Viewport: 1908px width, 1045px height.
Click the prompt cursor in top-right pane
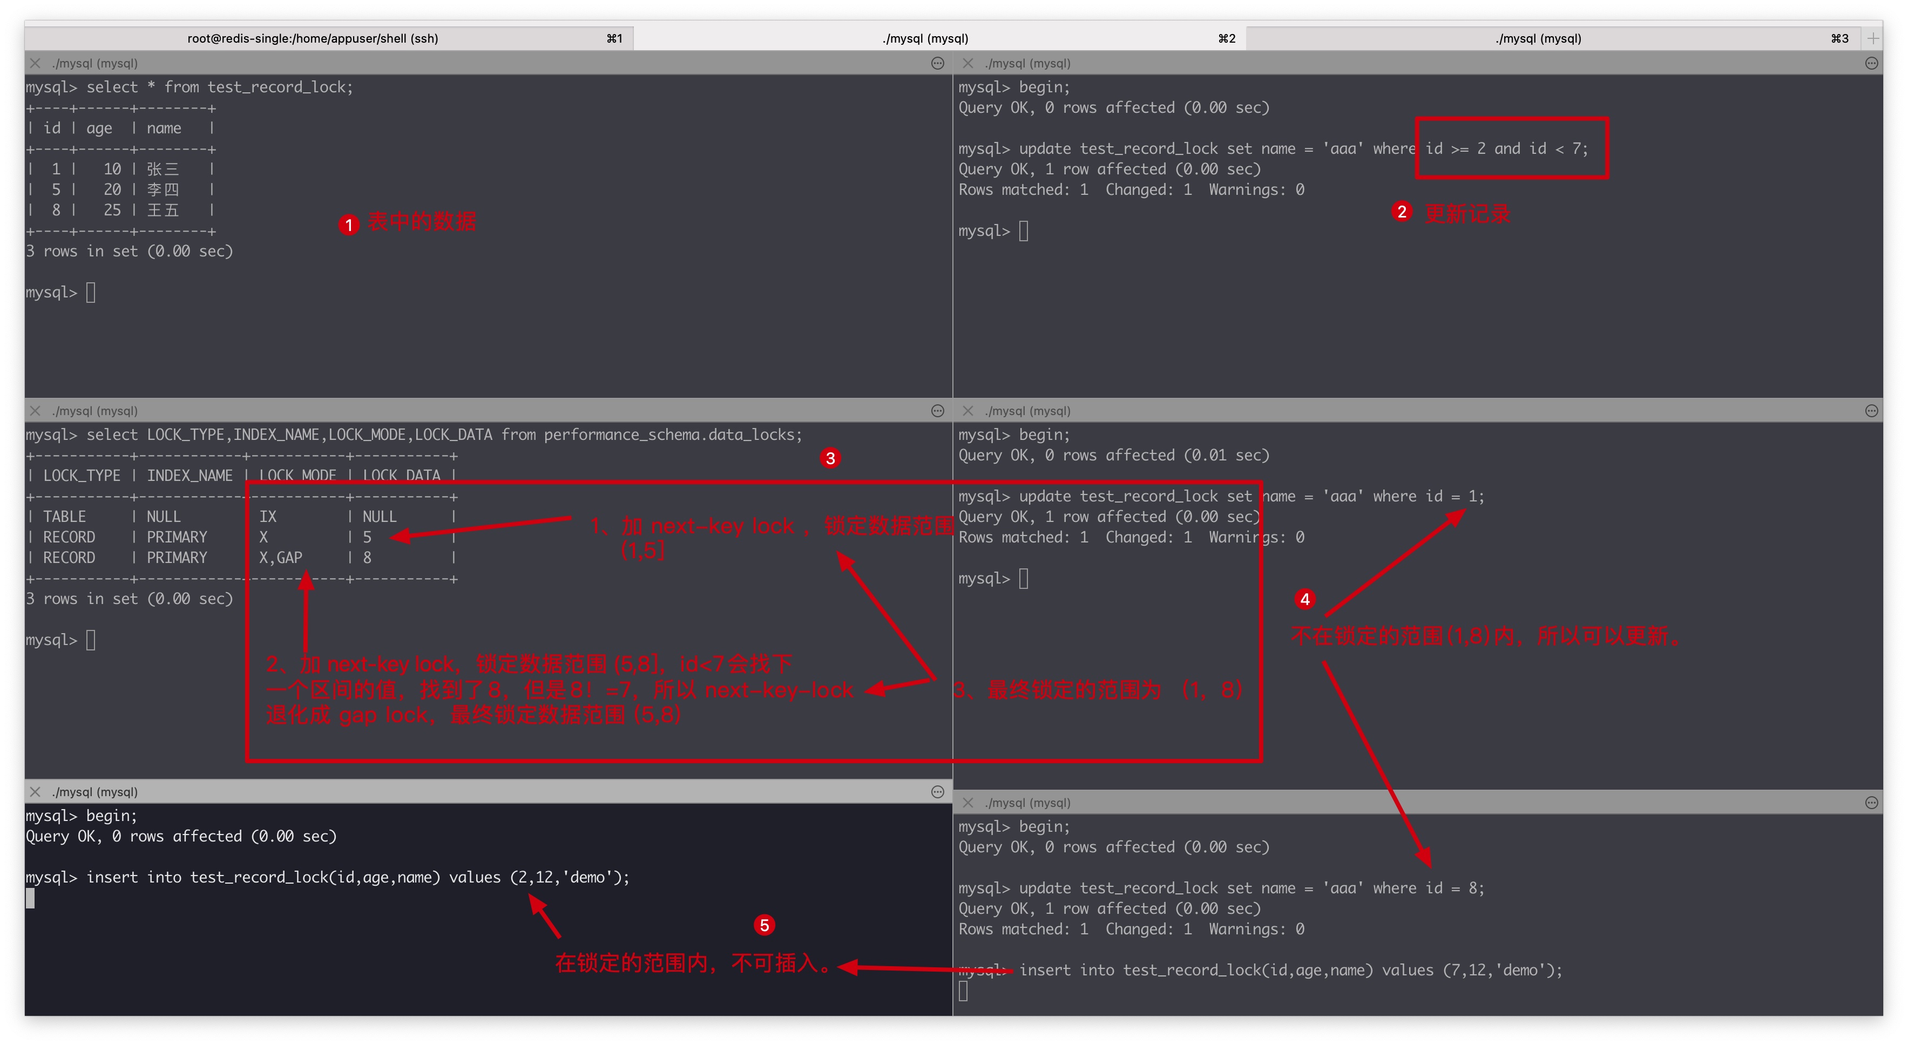point(1023,231)
